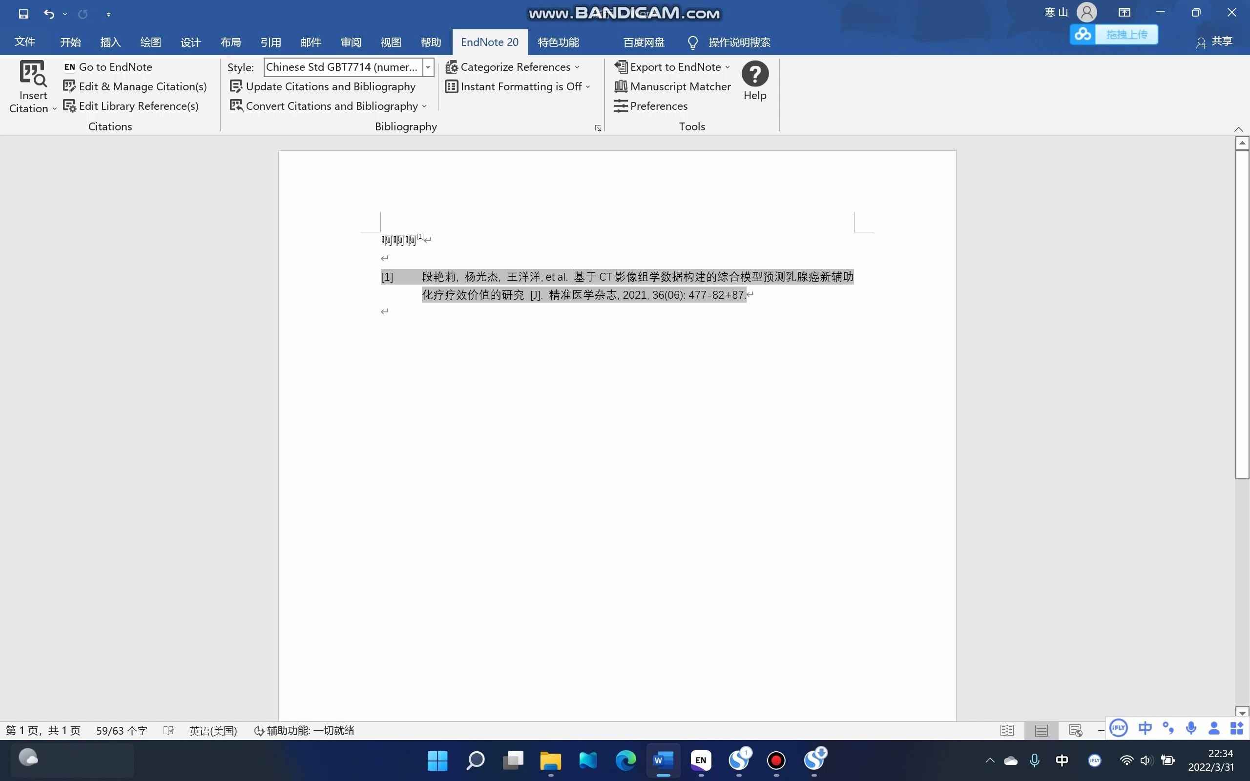Open the citation Style dropdown
Screen dimensions: 1250x781
pyautogui.click(x=428, y=67)
